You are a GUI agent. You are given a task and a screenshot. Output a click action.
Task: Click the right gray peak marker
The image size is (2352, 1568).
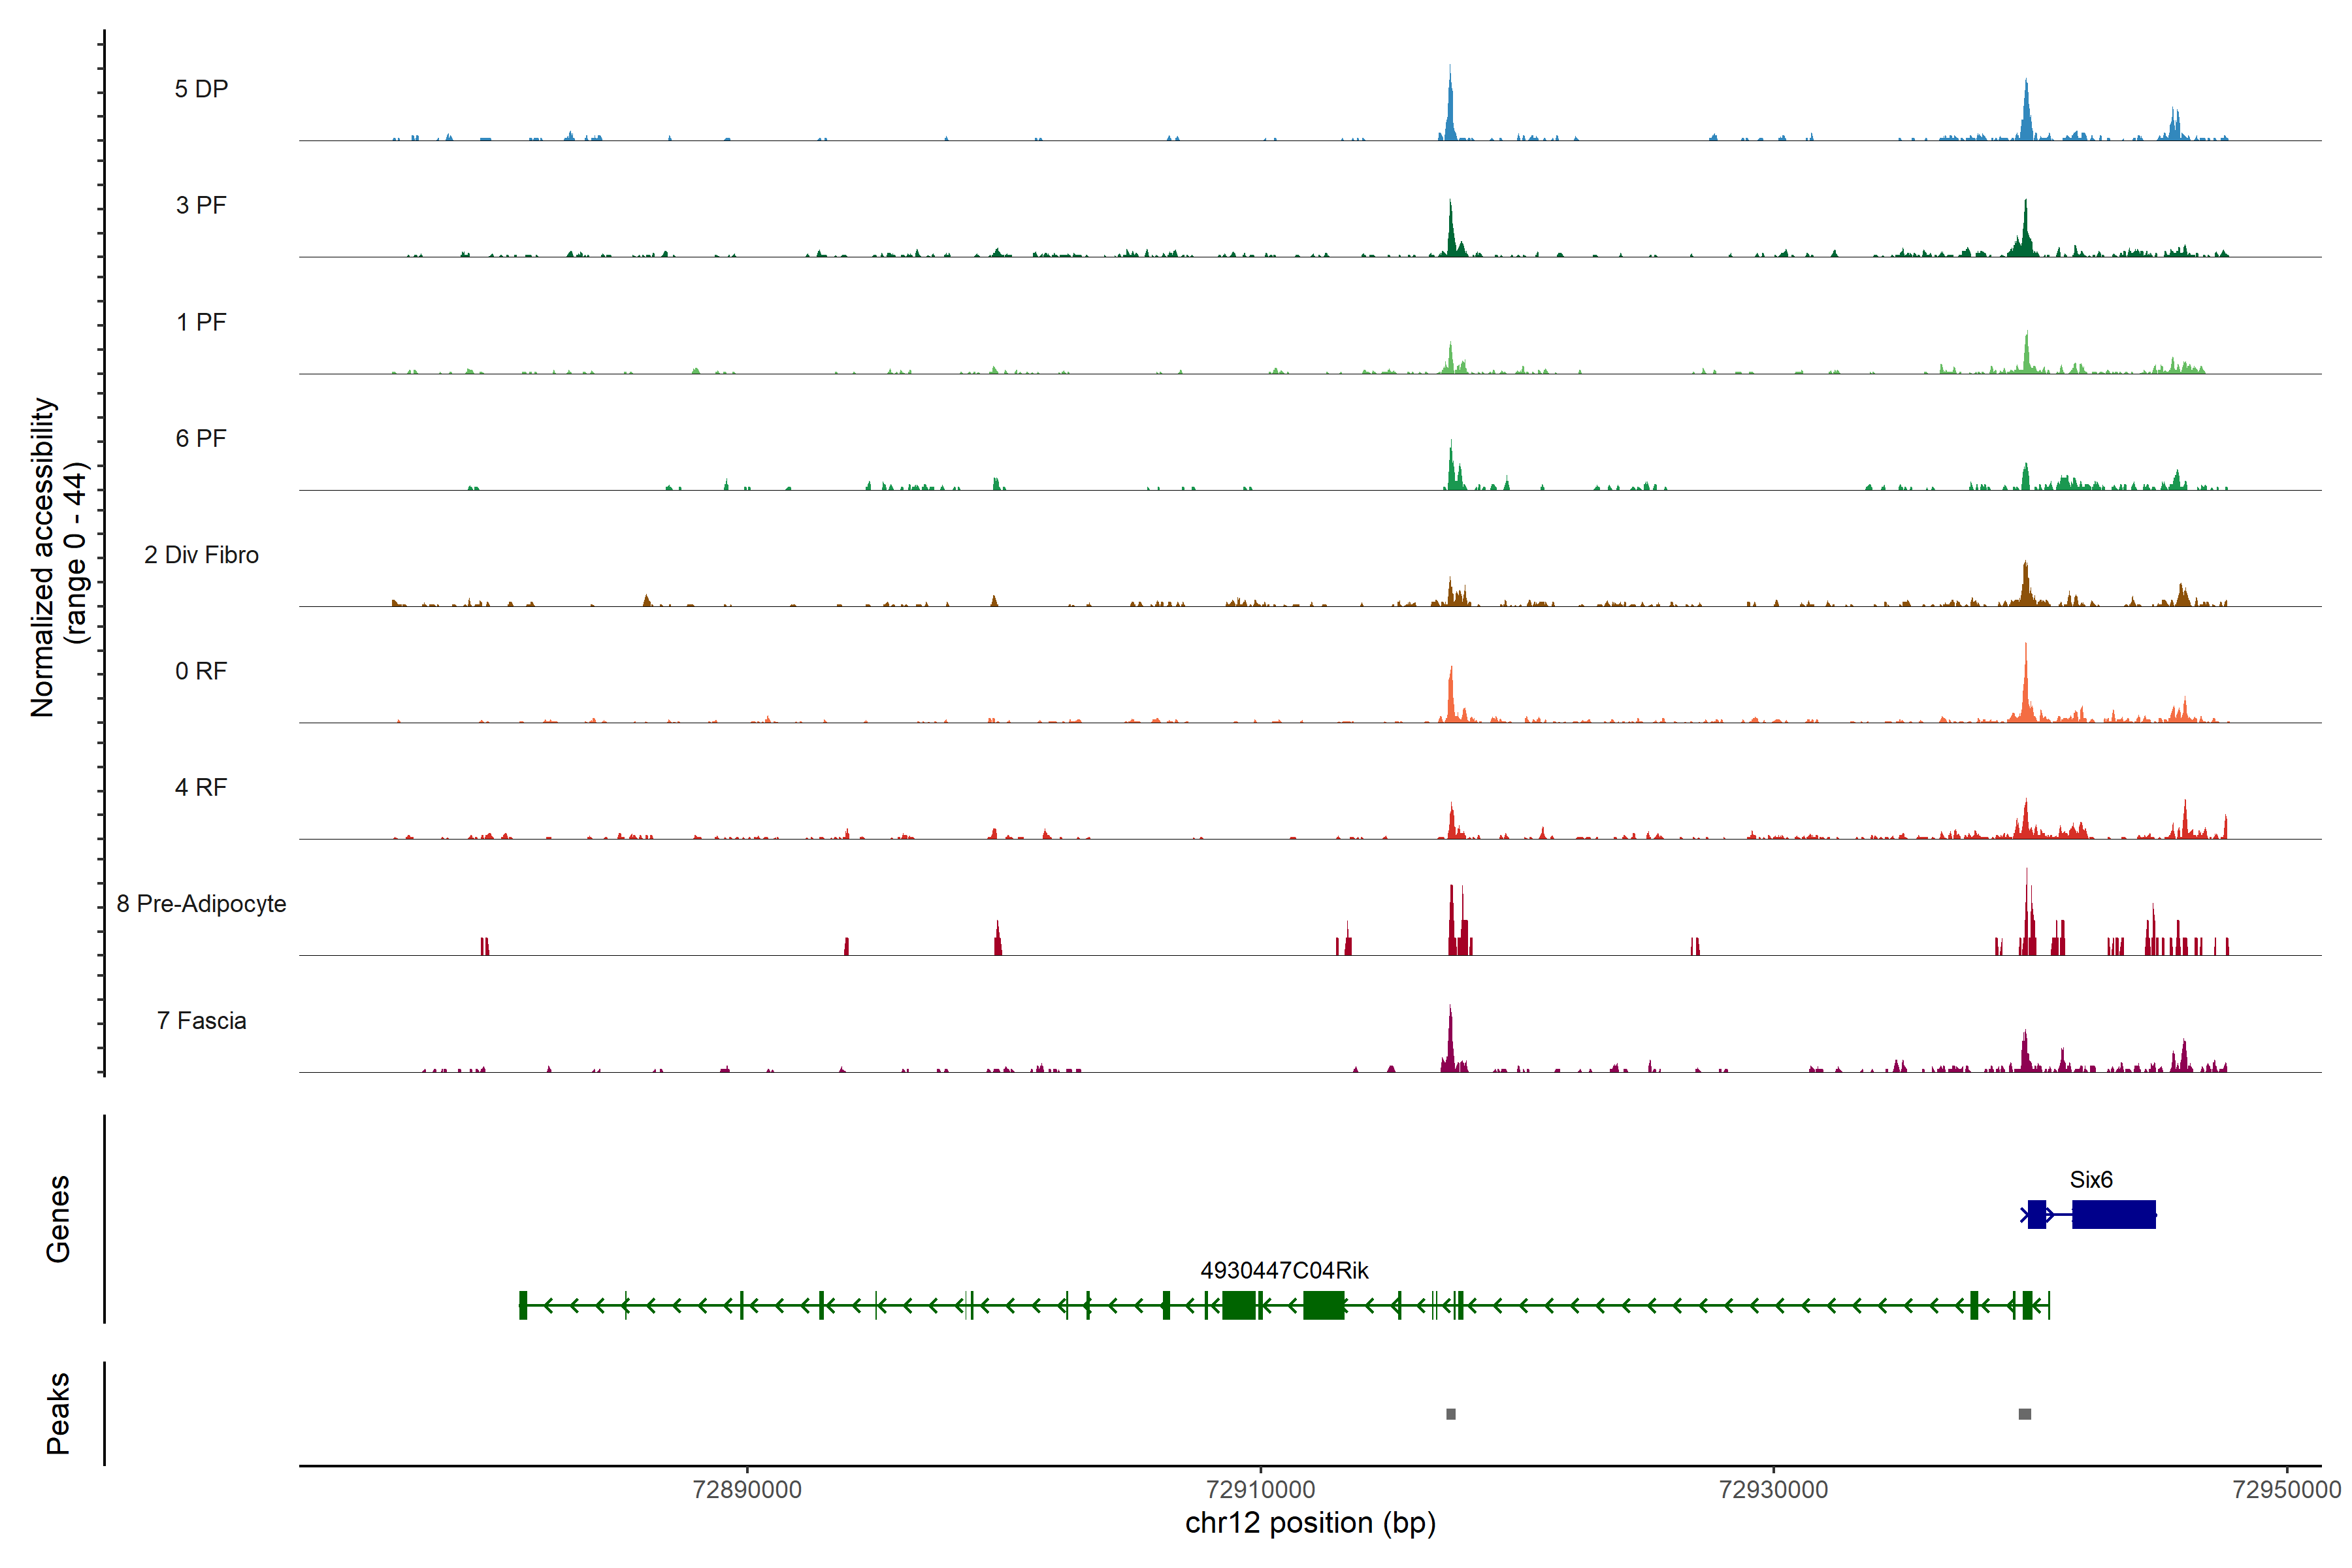(x=2025, y=1414)
